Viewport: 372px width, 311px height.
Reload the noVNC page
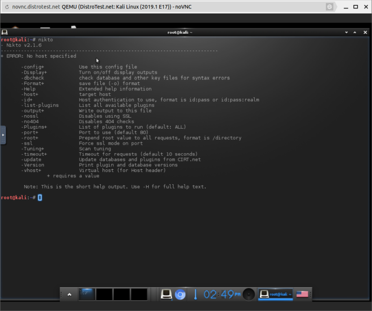7,7
